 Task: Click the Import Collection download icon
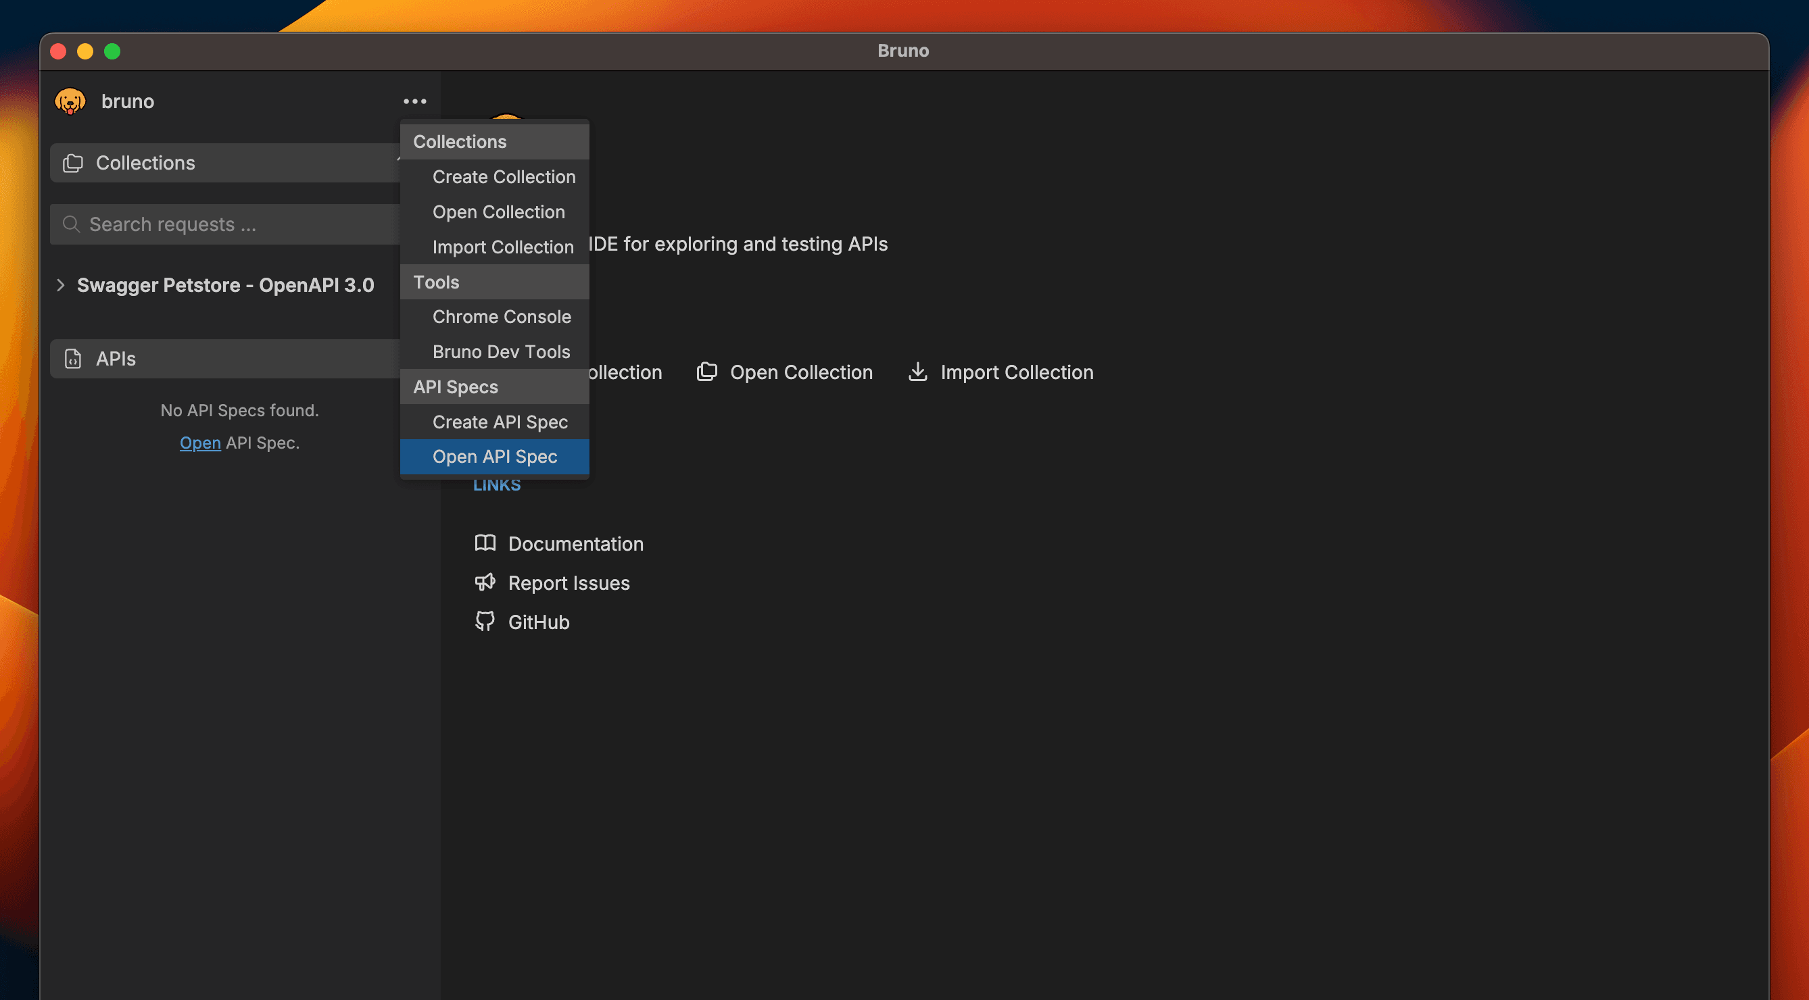click(917, 372)
